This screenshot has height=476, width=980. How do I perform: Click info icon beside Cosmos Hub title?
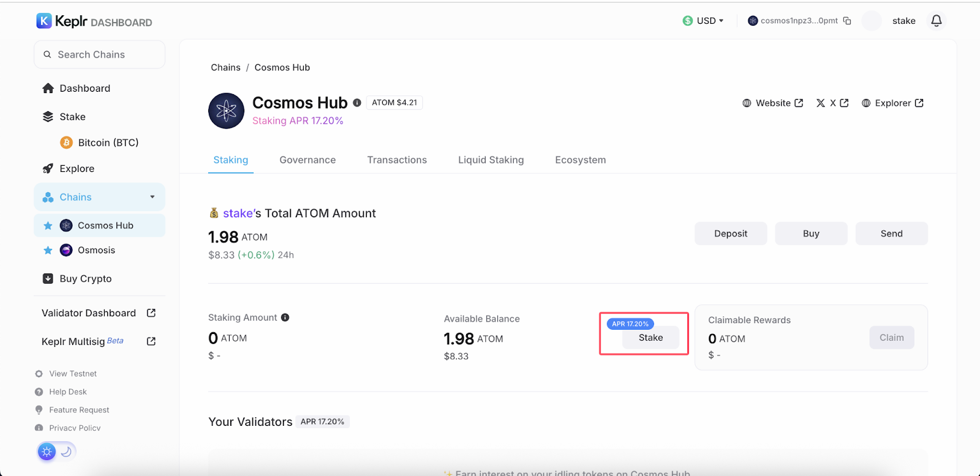[357, 103]
